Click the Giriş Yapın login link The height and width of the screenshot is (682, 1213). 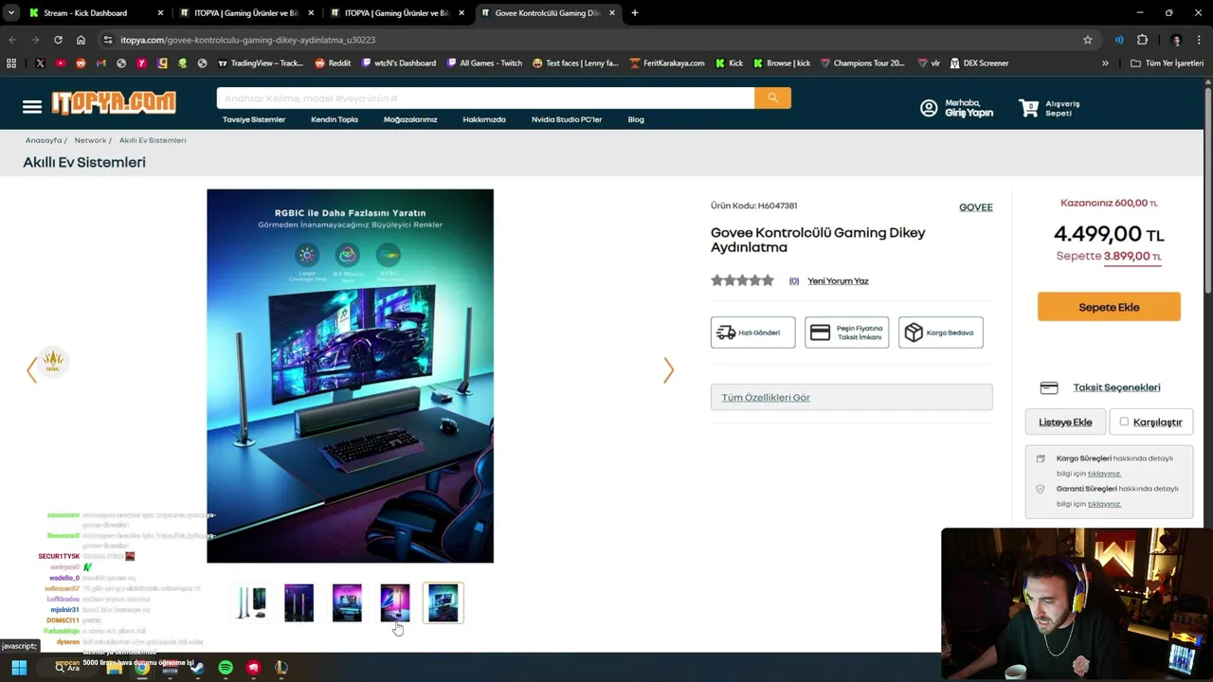pyautogui.click(x=969, y=113)
